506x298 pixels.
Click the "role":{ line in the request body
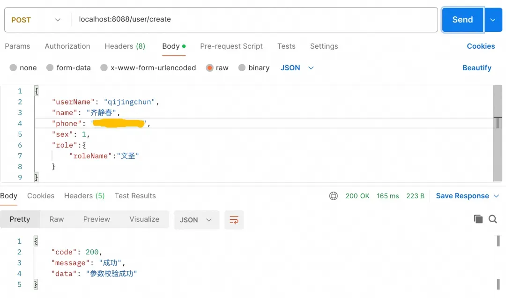point(69,145)
